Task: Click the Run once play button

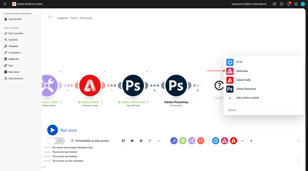Action: click(x=53, y=130)
